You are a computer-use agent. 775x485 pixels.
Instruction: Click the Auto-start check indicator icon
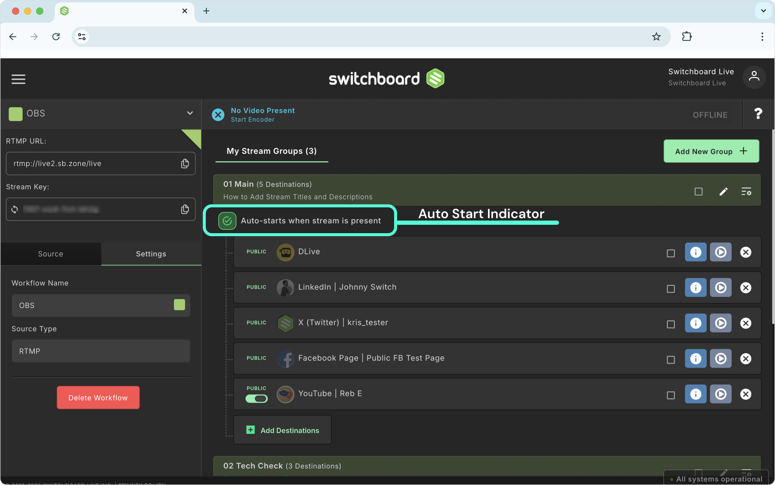pos(227,221)
